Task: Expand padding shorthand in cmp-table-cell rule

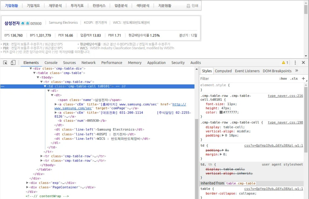Action: click(223, 135)
